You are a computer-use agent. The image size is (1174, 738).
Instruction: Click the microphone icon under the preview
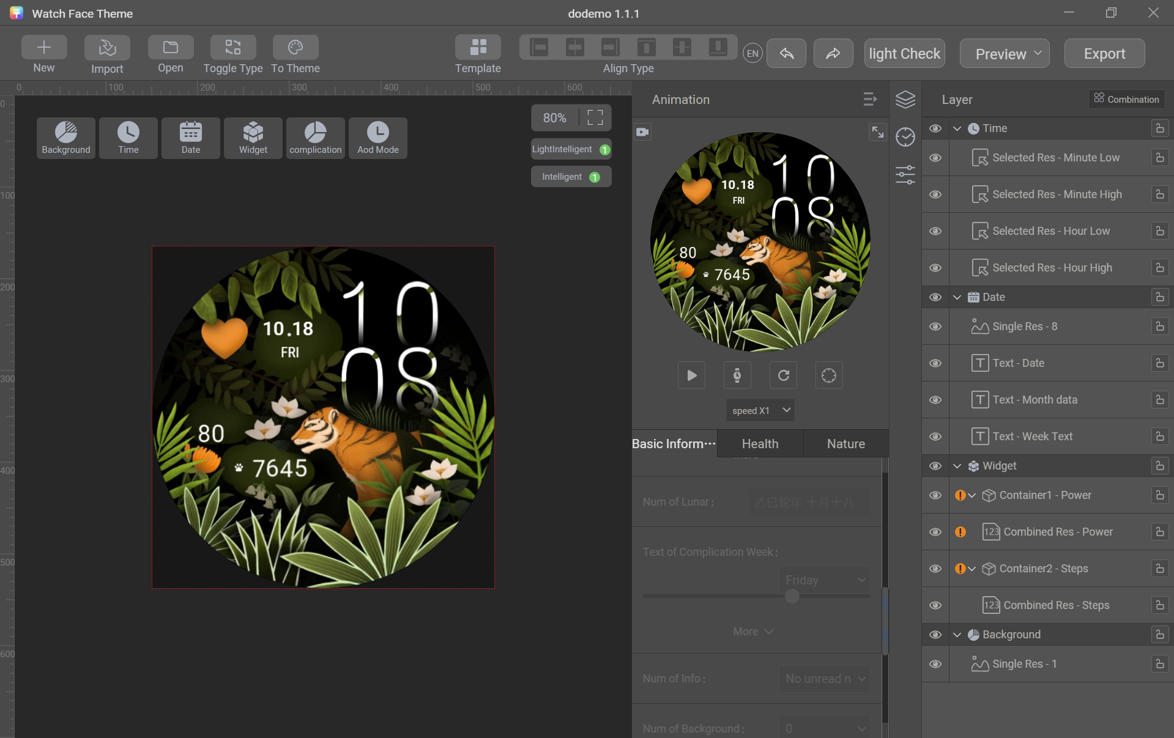(x=737, y=375)
